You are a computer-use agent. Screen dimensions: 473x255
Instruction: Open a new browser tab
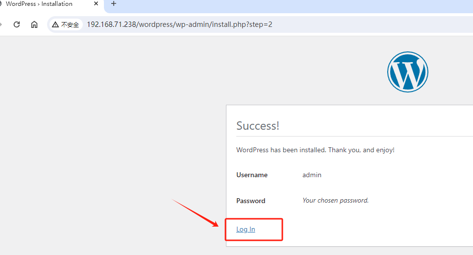(x=114, y=4)
